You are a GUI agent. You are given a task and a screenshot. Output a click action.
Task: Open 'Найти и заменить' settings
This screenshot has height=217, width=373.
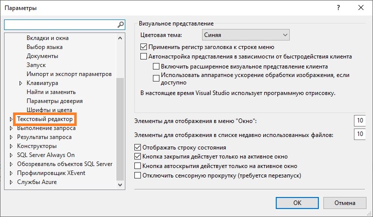(51, 92)
